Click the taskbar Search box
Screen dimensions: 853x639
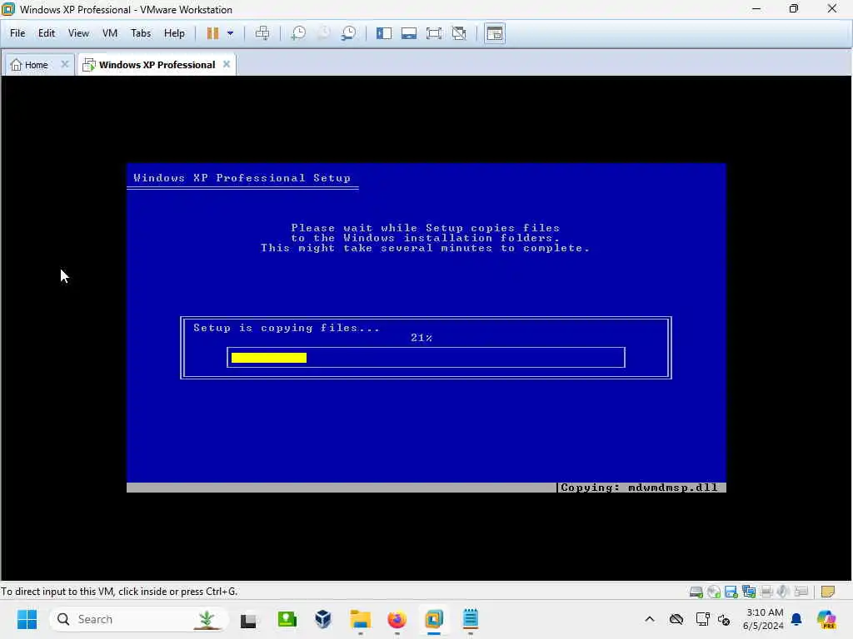(x=139, y=619)
